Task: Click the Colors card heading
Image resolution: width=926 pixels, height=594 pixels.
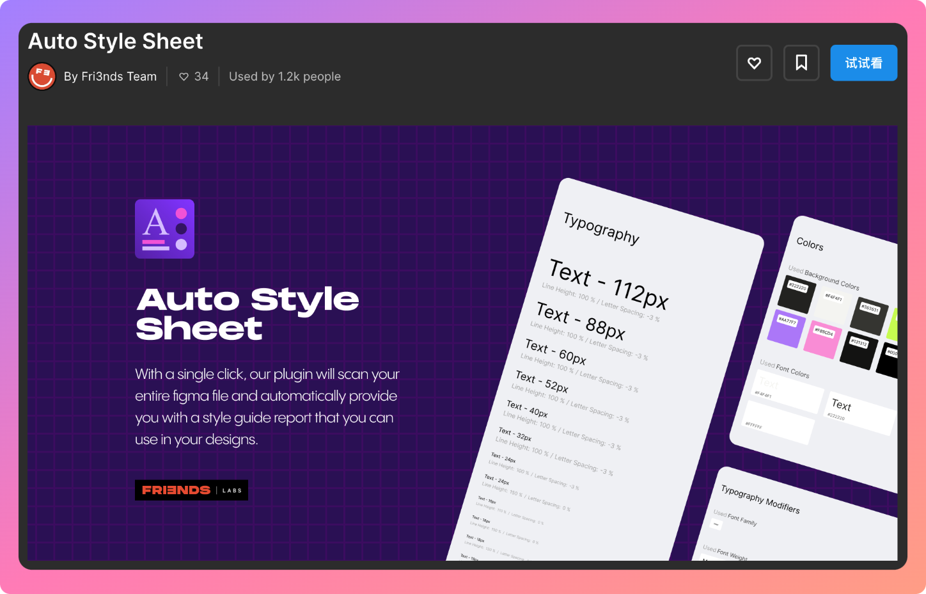Action: (810, 244)
